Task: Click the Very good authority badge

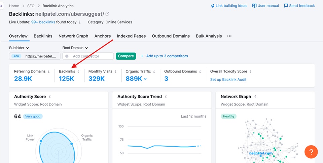Action: (x=33, y=116)
